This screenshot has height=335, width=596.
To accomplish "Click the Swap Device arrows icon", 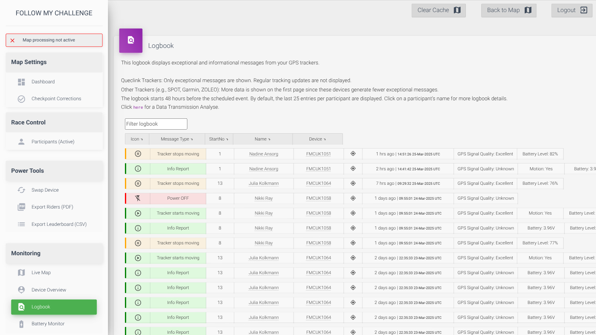I will point(21,190).
